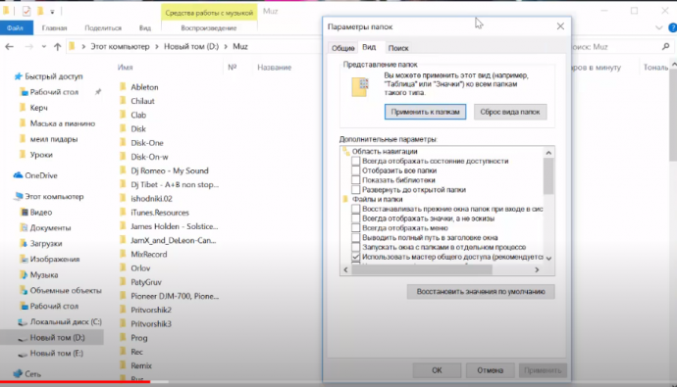This screenshot has height=387, width=677.
Task: Click horizontal scroll right arrow in list
Action: coord(537,269)
